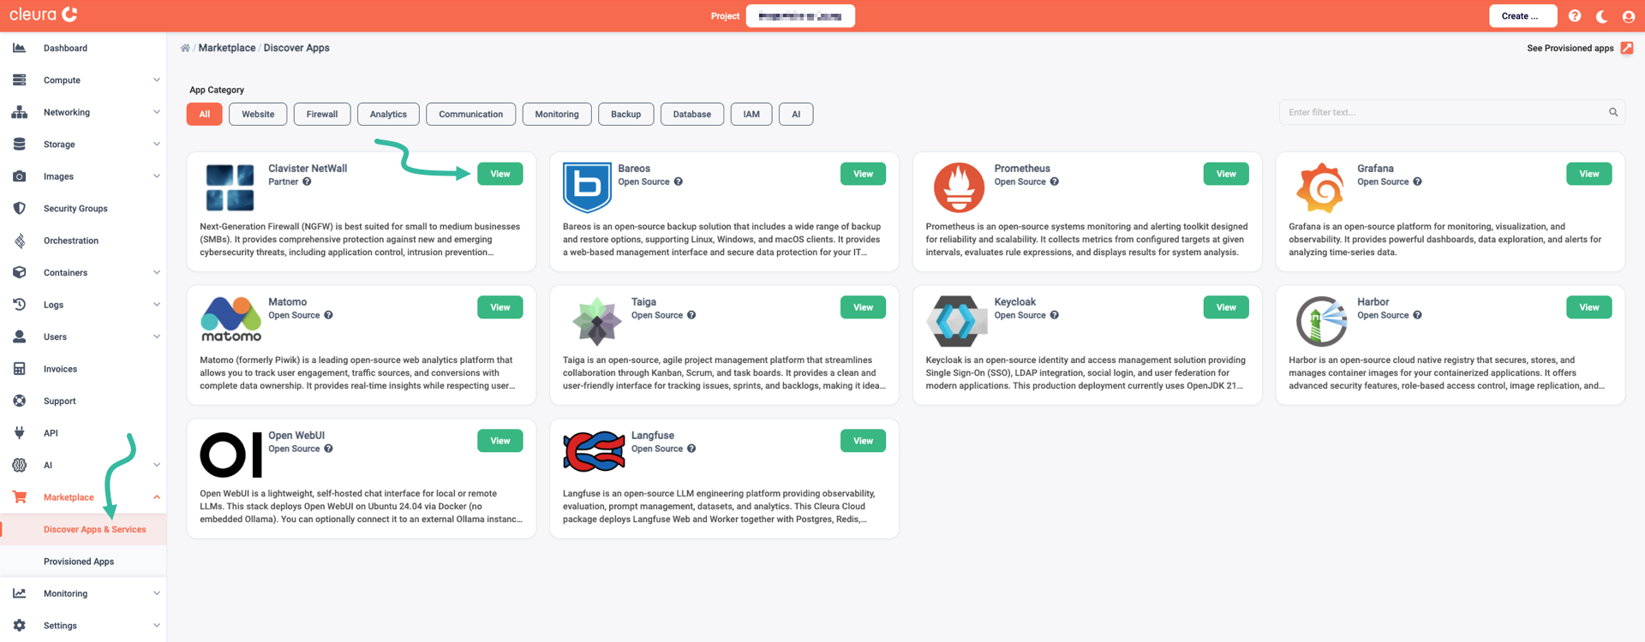Filter apps by Monitoring category
This screenshot has width=1645, height=642.
[557, 114]
